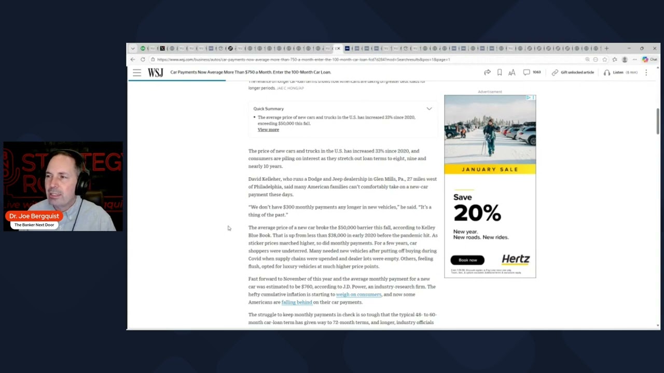Viewport: 664px width, 373px height.
Task: Click the photo credit 'JAE C. HONG/AP'
Action: 290,89
